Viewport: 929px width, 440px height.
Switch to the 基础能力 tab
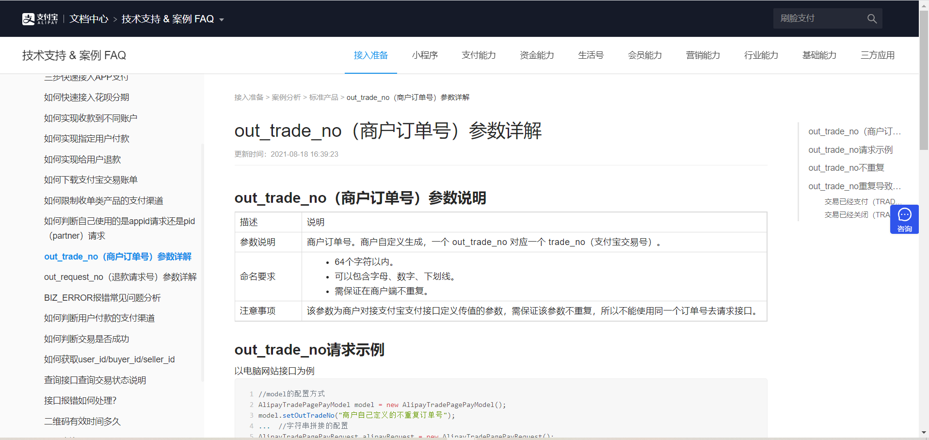[x=819, y=55]
